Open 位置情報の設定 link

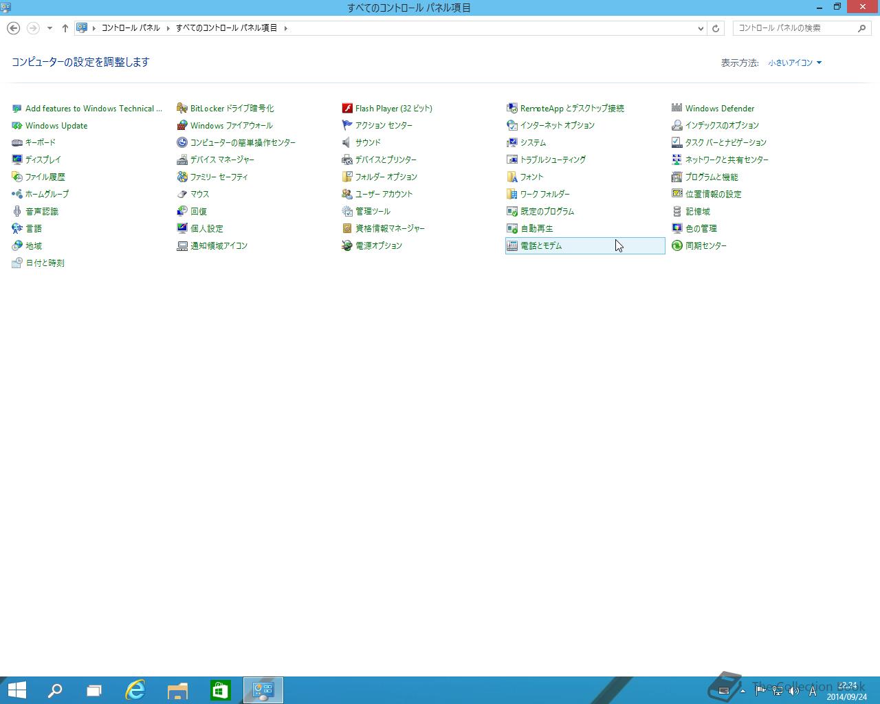pos(713,194)
